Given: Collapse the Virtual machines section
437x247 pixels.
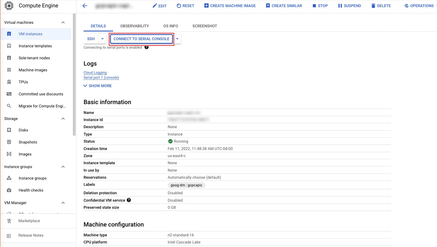Looking at the screenshot, I should coord(63,22).
